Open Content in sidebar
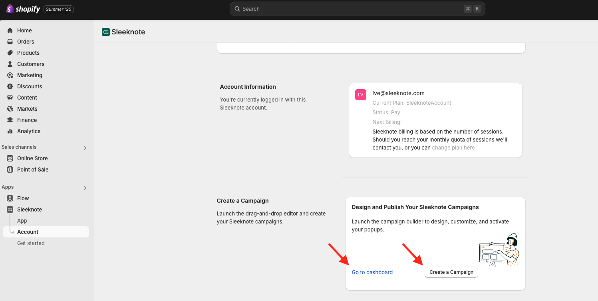 pyautogui.click(x=27, y=98)
